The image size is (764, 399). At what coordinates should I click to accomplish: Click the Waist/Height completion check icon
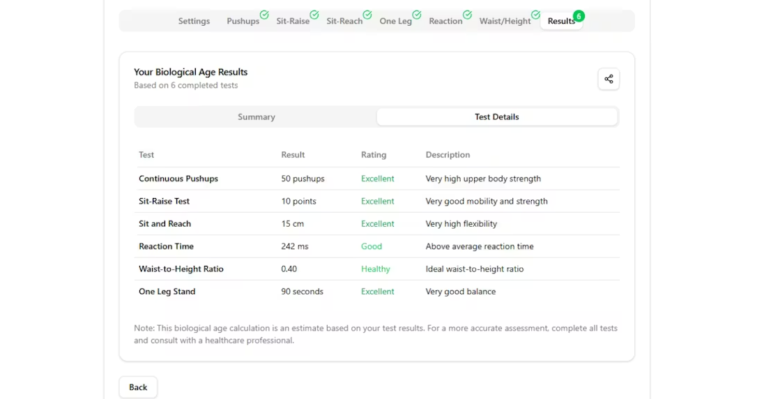coord(535,15)
